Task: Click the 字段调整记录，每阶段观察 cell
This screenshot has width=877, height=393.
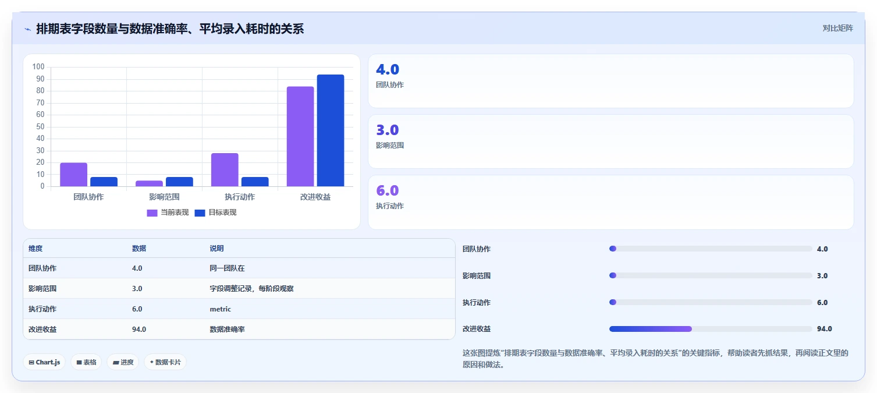Action: click(x=251, y=289)
